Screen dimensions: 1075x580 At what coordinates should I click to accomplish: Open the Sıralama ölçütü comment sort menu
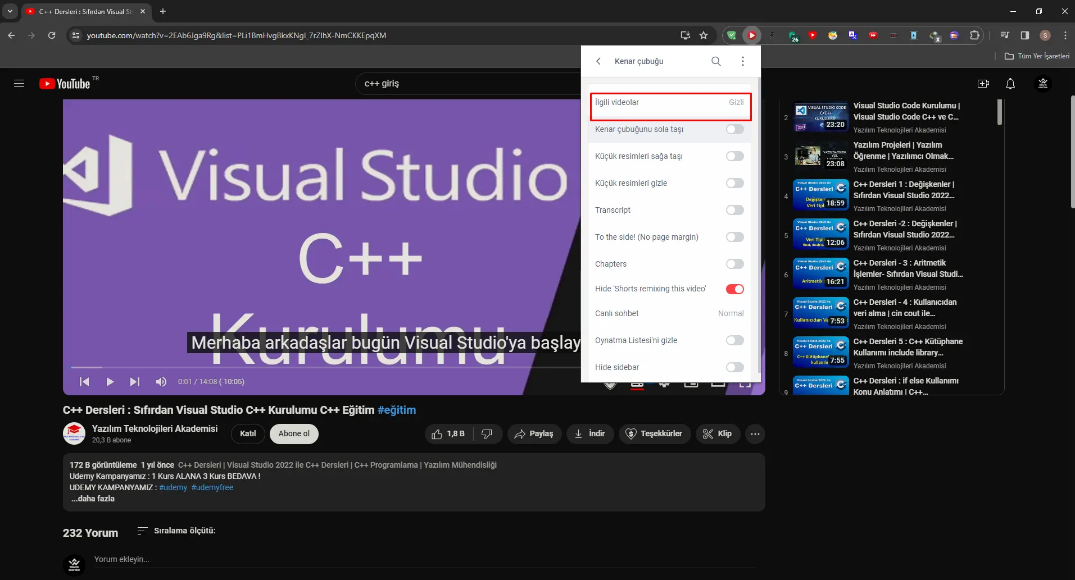click(x=176, y=531)
